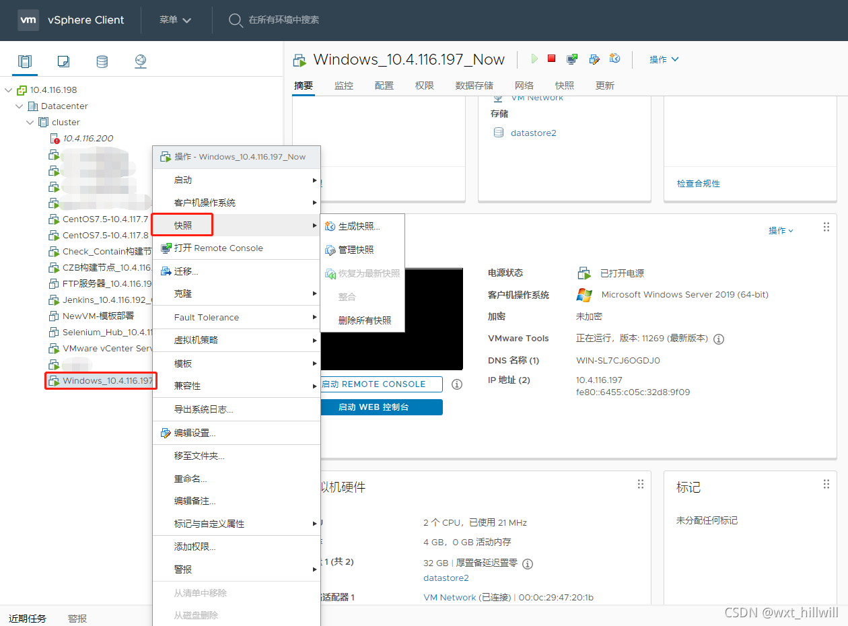
Task: Select NewVM-模板部署 in the tree
Action: pos(98,316)
